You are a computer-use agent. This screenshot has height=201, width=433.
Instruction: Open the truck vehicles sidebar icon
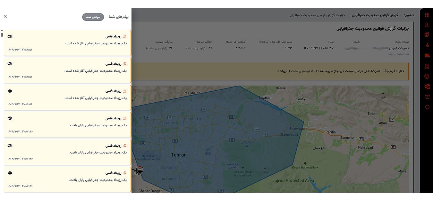(427, 55)
